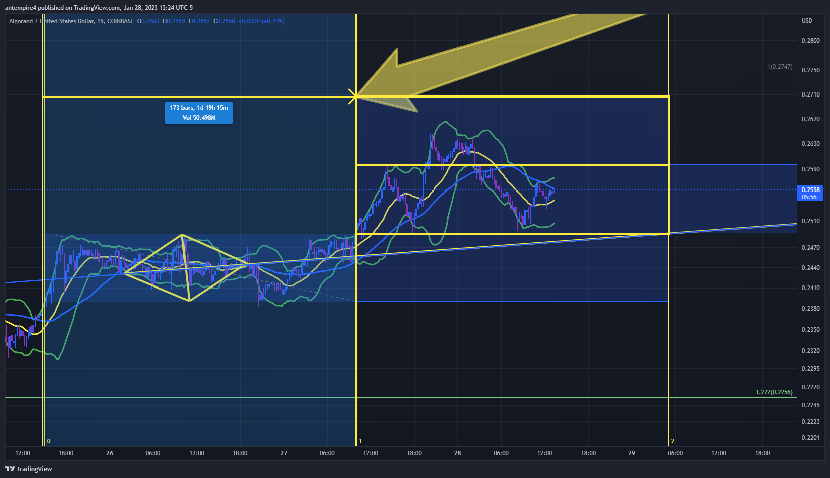Click the 0.2470 price axis label

(810, 248)
